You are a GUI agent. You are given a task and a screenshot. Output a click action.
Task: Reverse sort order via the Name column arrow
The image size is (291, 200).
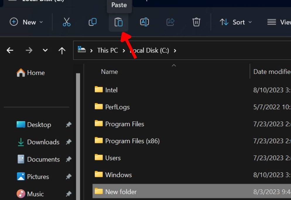(x=174, y=66)
